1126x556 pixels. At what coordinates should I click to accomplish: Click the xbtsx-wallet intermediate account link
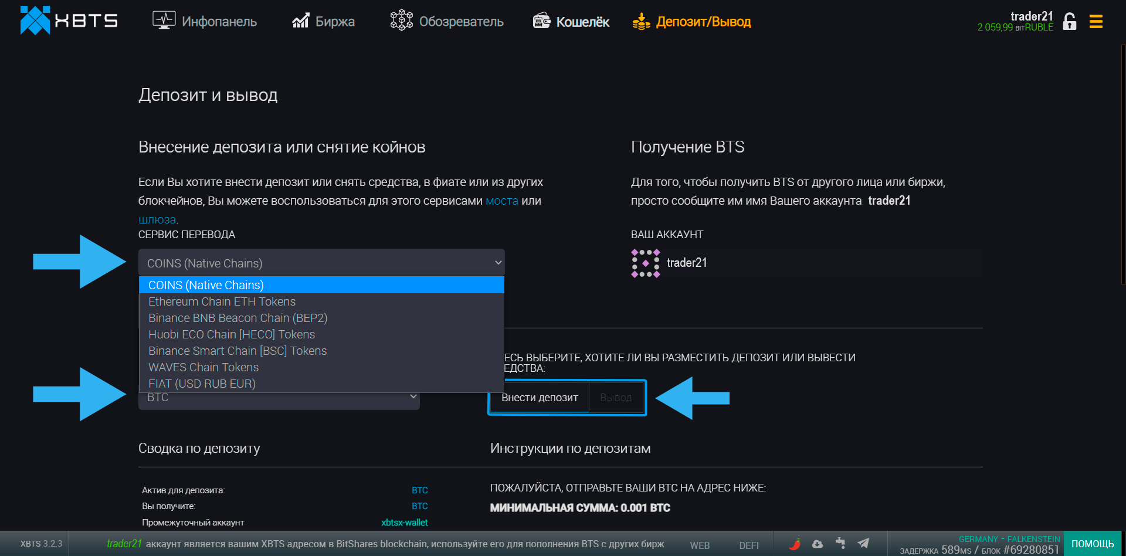pyautogui.click(x=404, y=523)
